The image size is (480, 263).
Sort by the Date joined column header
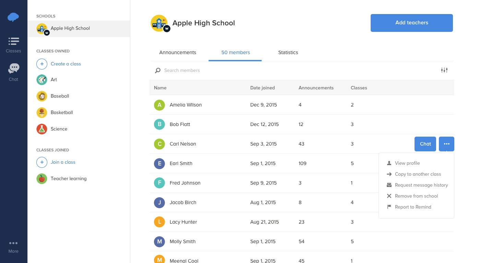263,88
